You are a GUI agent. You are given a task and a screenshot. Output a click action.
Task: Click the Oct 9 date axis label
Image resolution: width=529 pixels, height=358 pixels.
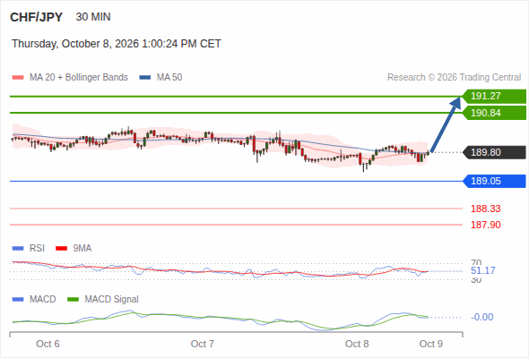pyautogui.click(x=431, y=344)
